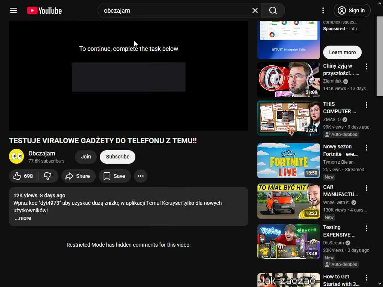Click Wheel with it. channel name
The height and width of the screenshot is (287, 383).
[336, 202]
